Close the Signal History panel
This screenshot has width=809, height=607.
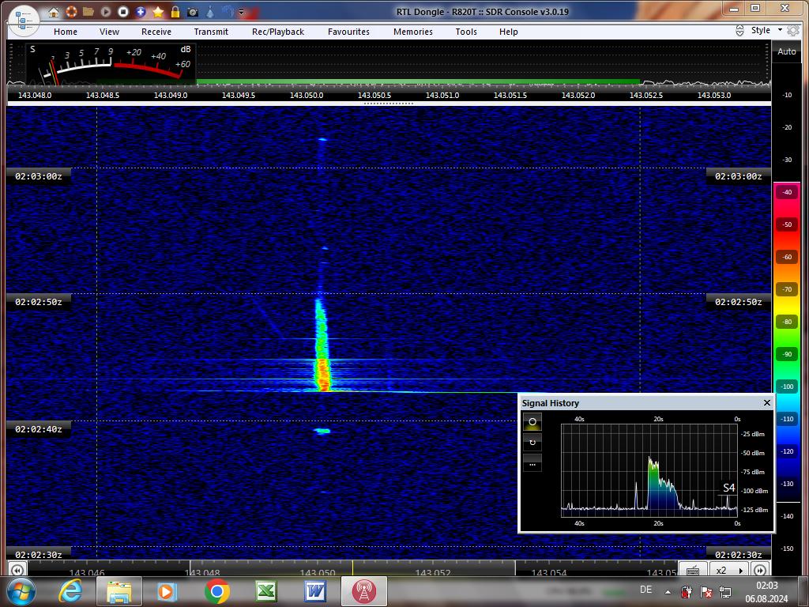point(766,402)
